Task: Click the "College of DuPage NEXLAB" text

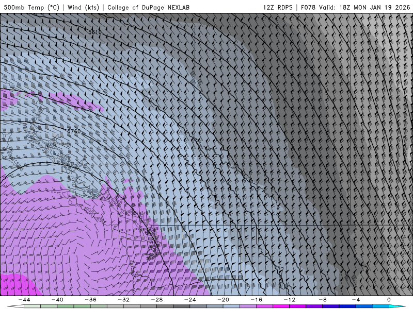Action: coord(148,7)
